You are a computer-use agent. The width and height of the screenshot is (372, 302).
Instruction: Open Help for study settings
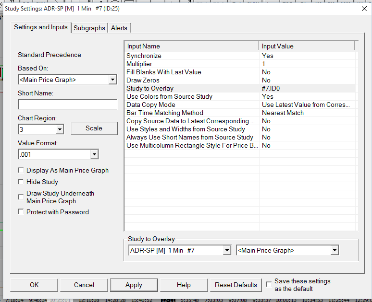pos(184,285)
